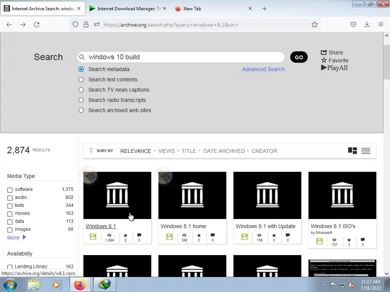This screenshot has width=390, height=292.
Task: Bookmark this page with the star
Action: pos(314,24)
